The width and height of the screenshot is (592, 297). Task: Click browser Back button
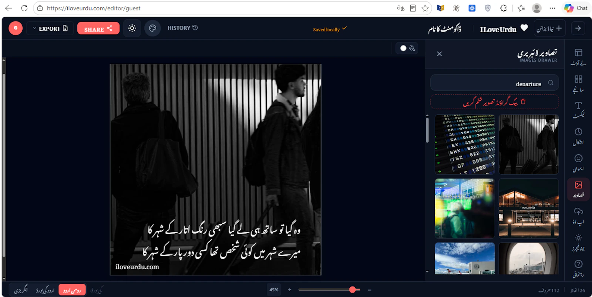click(x=9, y=8)
